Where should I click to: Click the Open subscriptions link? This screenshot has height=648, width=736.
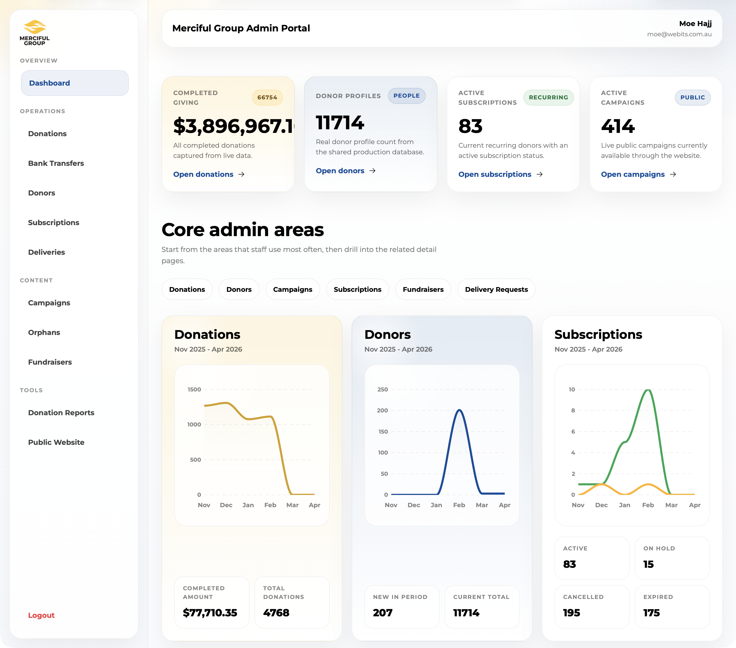[x=495, y=174]
